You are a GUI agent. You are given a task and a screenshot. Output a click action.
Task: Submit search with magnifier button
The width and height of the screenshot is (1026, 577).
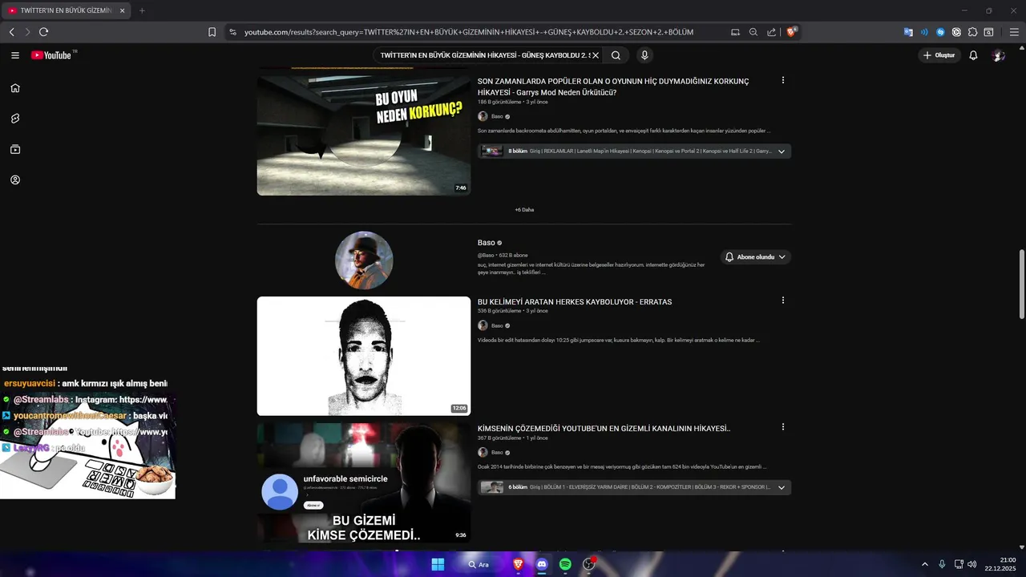[616, 55]
